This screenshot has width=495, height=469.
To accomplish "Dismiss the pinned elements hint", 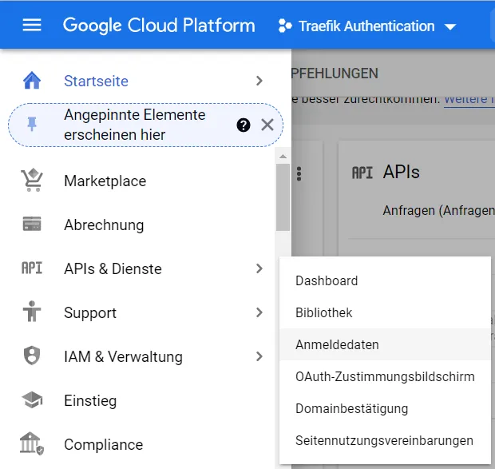I will [267, 125].
